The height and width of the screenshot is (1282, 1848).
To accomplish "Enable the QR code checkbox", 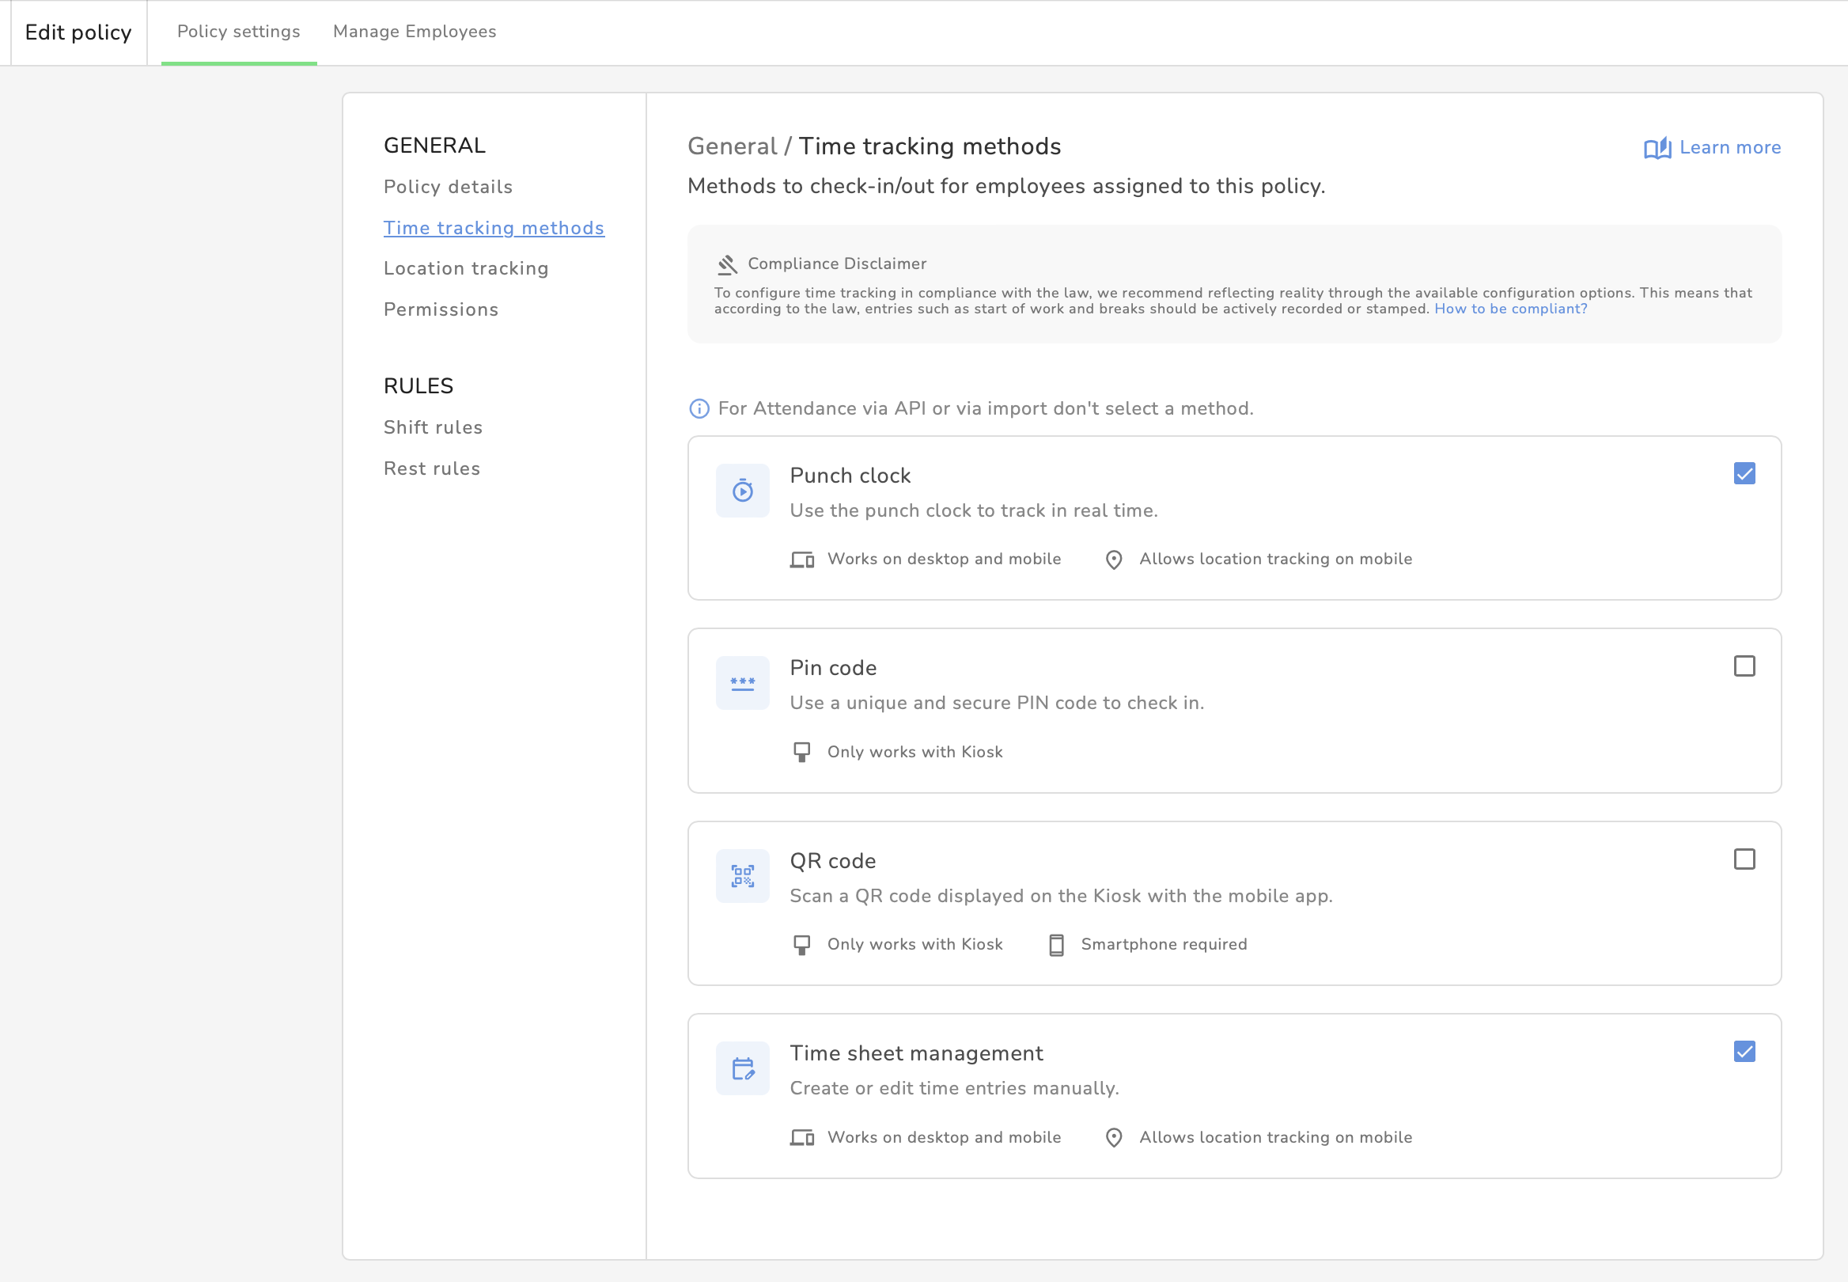I will pyautogui.click(x=1744, y=859).
